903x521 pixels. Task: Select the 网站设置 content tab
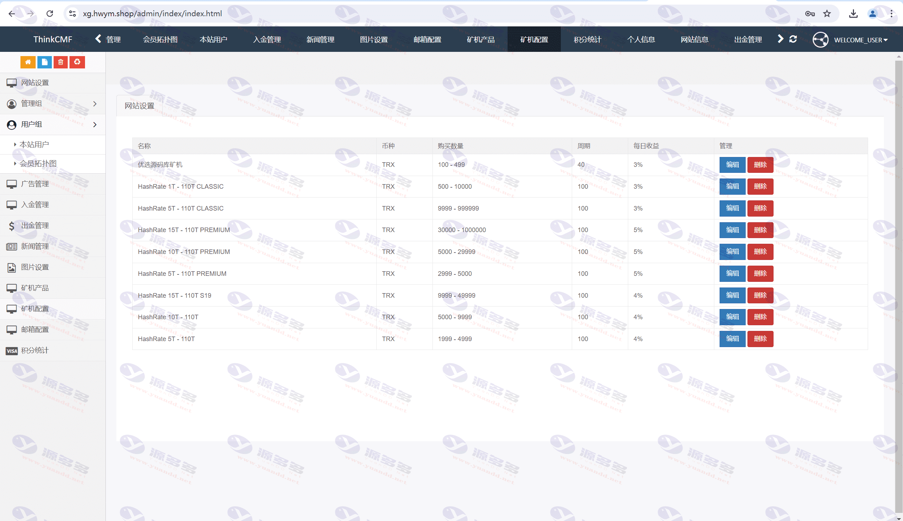[140, 106]
